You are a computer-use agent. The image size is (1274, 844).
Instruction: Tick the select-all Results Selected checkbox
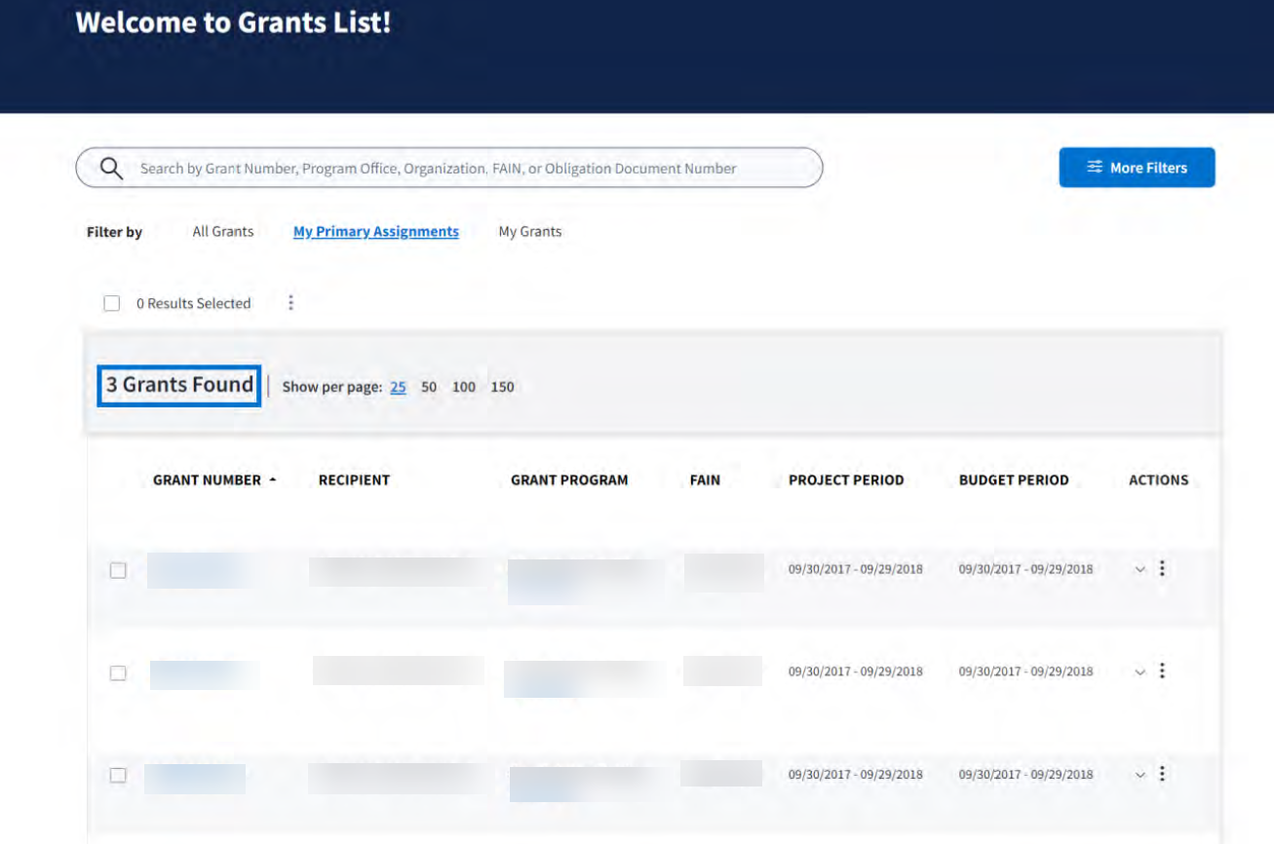tap(112, 304)
